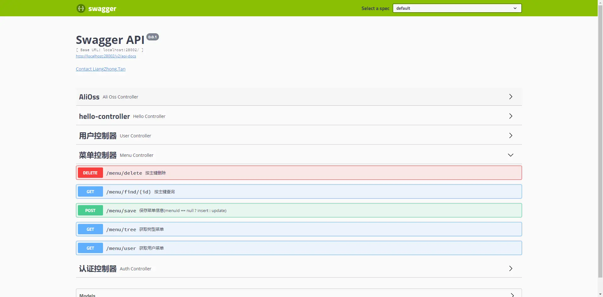603x297 pixels.
Task: Open the /menu/find/{id} endpoint path
Action: pos(128,192)
